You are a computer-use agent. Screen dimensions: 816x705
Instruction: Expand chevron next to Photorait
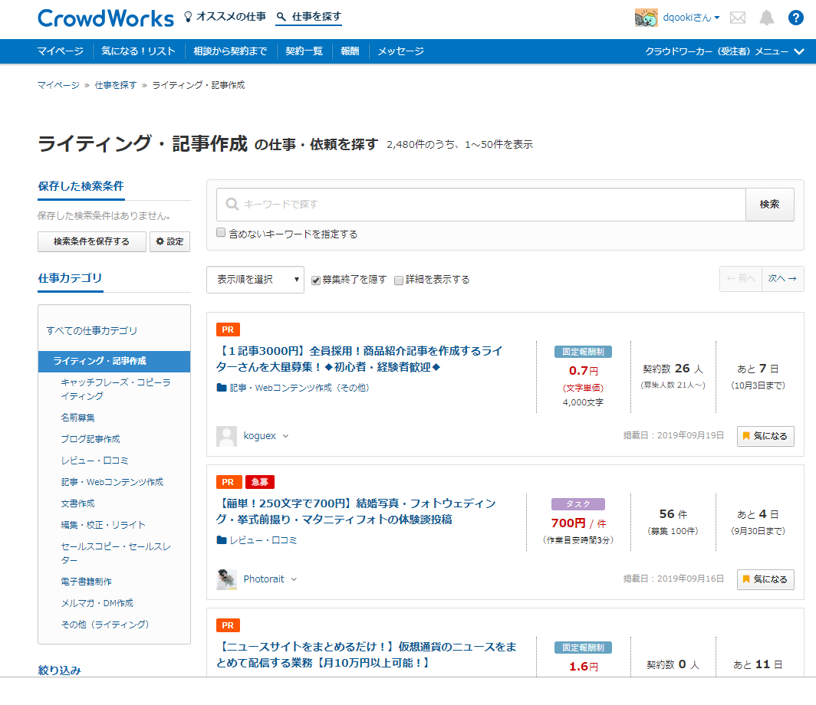click(x=294, y=579)
